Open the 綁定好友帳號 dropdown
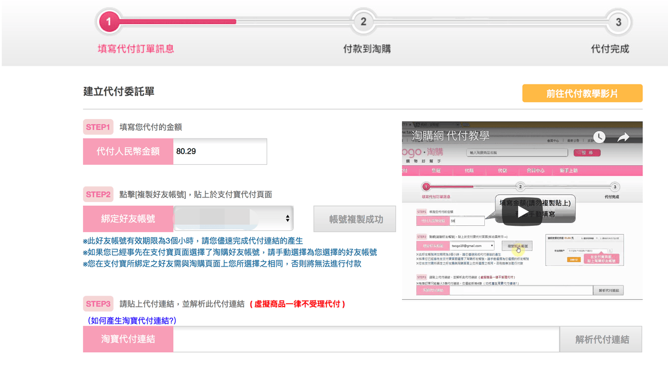 [233, 219]
